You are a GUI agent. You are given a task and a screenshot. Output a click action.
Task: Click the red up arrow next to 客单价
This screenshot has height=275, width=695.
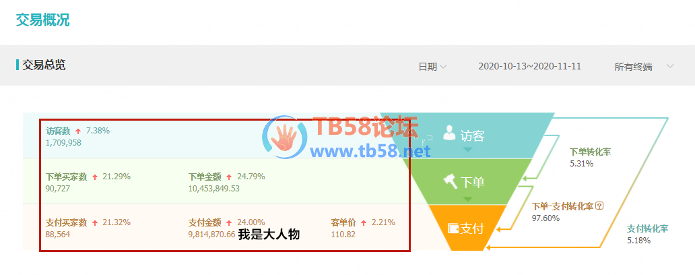[364, 222]
